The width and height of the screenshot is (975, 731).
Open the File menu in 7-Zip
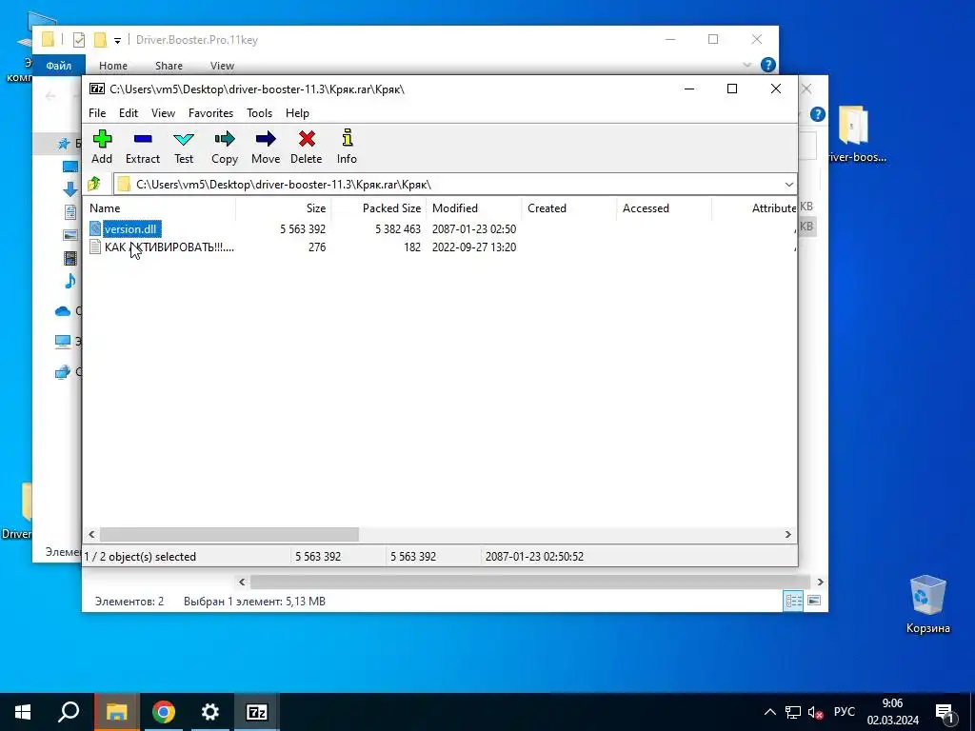pyautogui.click(x=97, y=113)
